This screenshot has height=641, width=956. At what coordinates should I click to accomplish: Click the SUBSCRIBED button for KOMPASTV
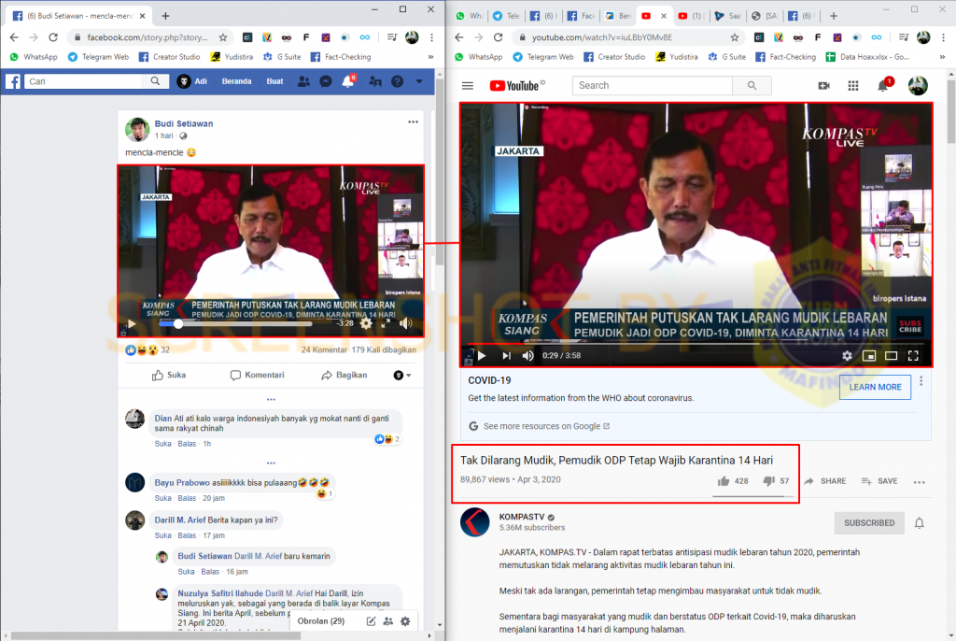(869, 522)
